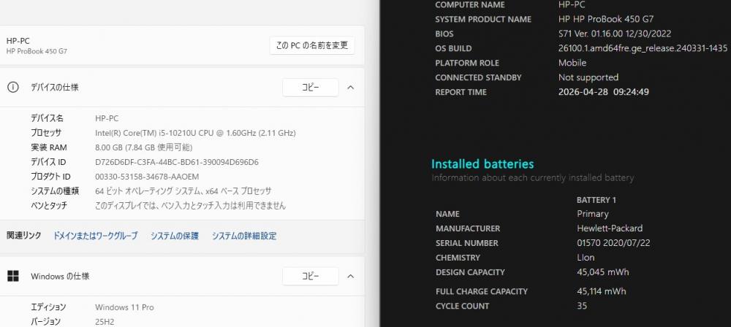Collapse the device specifications section
Image resolution: width=731 pixels, height=327 pixels.
[351, 88]
